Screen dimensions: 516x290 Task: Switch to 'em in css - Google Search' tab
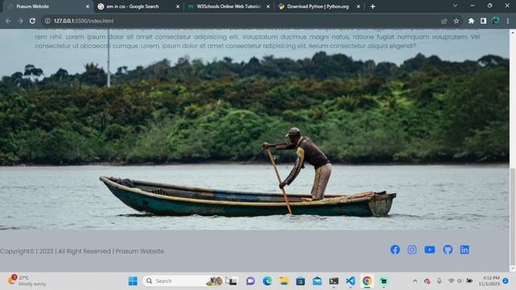(x=138, y=6)
